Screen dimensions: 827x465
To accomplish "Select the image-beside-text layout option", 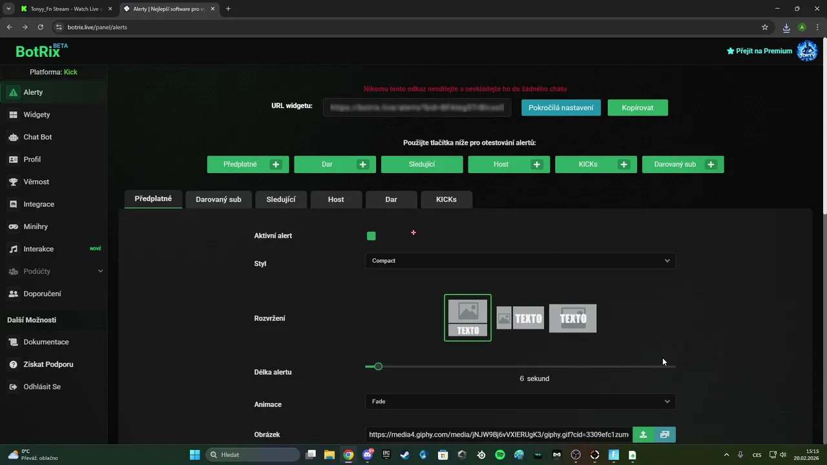I will pos(520,318).
